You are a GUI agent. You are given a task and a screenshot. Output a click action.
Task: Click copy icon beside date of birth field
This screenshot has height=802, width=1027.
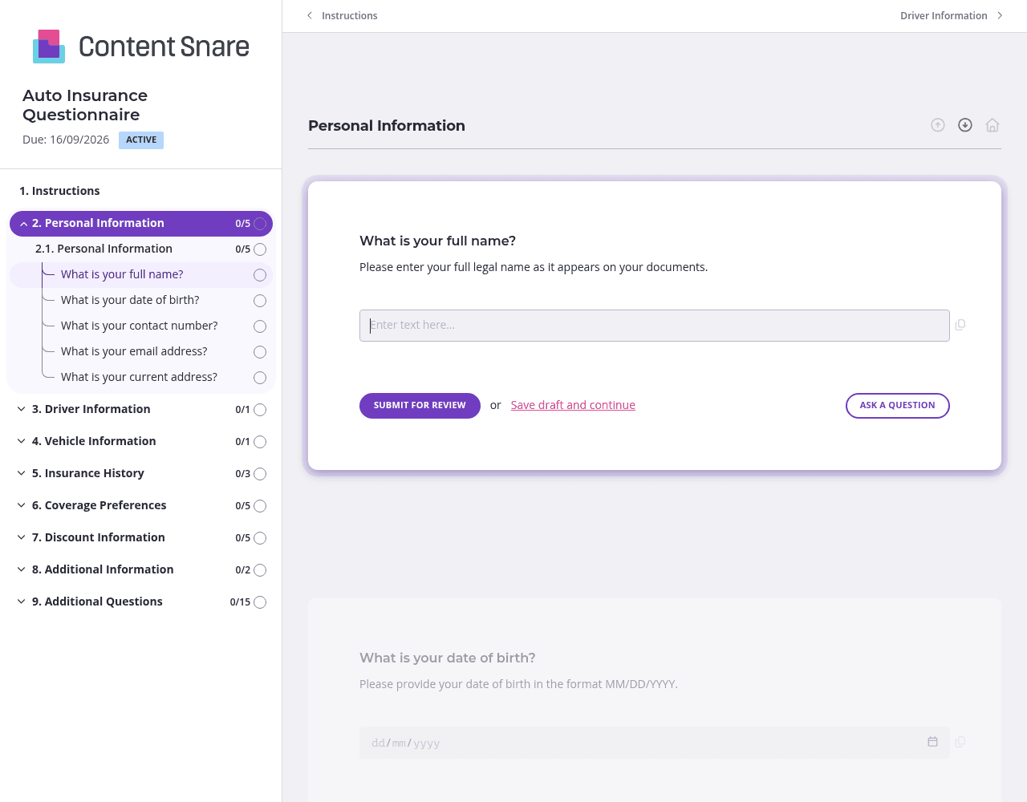960,742
